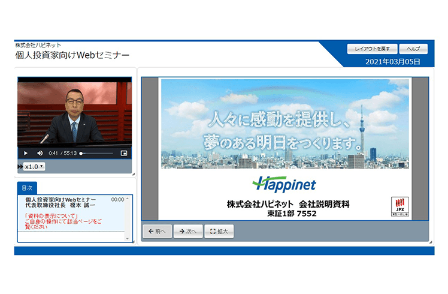Click the 0:41 / 55:13 time display
Viewport: 448px width, 294px height.
tap(62, 154)
